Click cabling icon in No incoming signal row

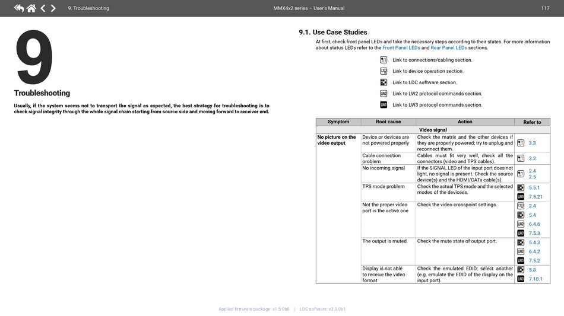click(x=521, y=174)
